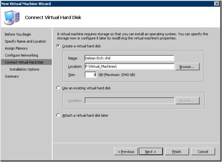Open the Installation Options step
The width and height of the screenshot is (222, 162).
click(24, 69)
